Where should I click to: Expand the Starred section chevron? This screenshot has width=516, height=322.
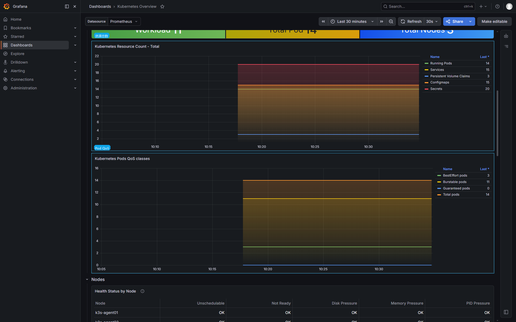(75, 36)
